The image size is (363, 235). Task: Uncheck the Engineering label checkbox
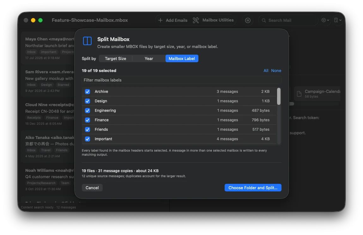pyautogui.click(x=88, y=111)
